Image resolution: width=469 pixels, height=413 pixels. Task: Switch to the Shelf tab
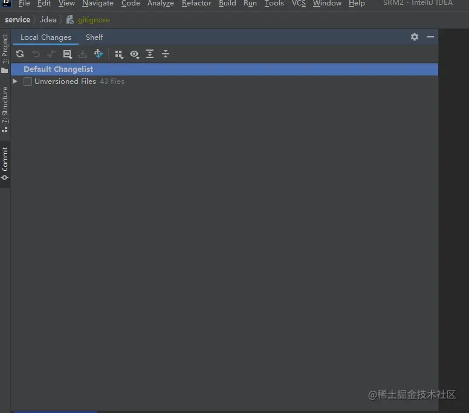pos(94,37)
